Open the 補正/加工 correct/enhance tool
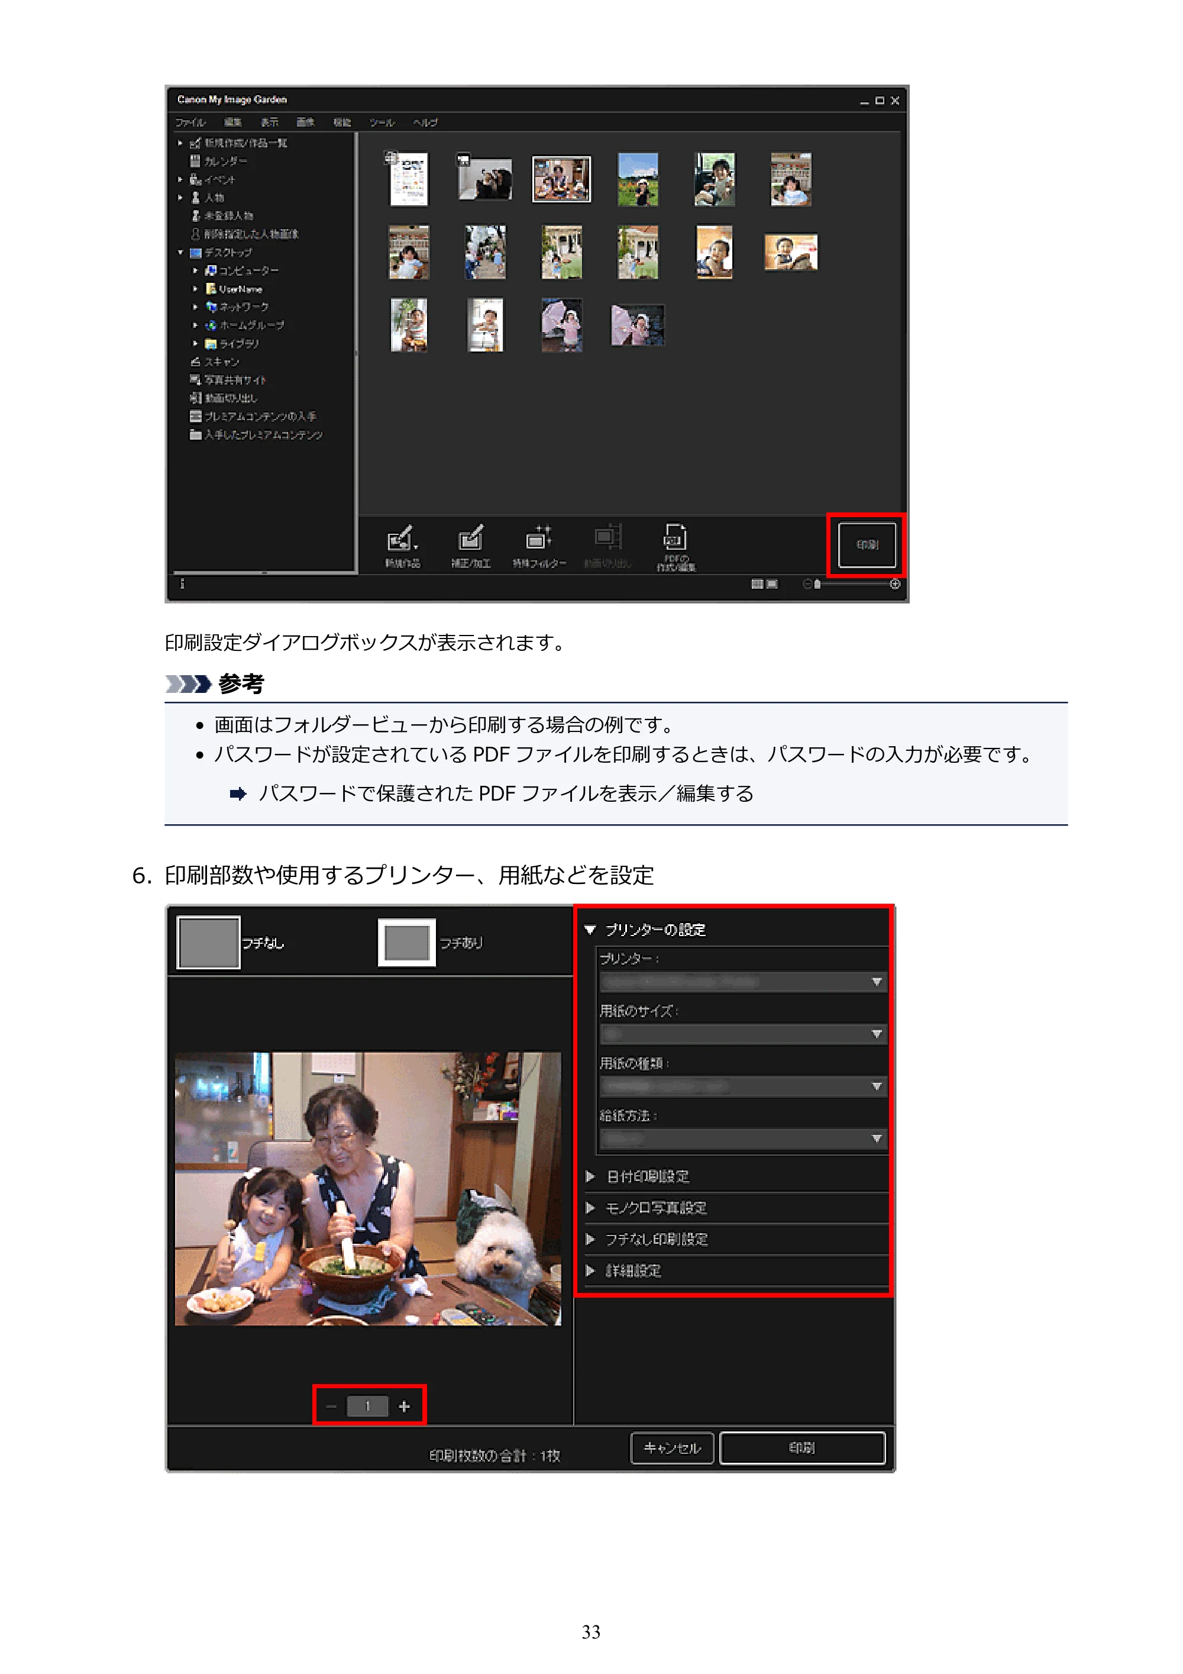1183x1674 pixels. tap(470, 546)
